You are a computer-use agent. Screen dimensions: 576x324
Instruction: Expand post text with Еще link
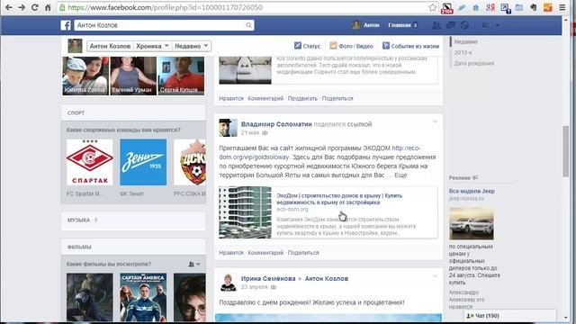400,175
